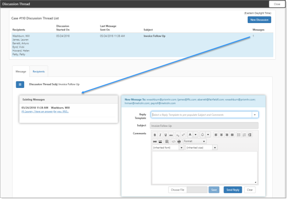This screenshot has width=288, height=200.
Task: Toggle underline formatting in Comments editor
Action: 165,135
